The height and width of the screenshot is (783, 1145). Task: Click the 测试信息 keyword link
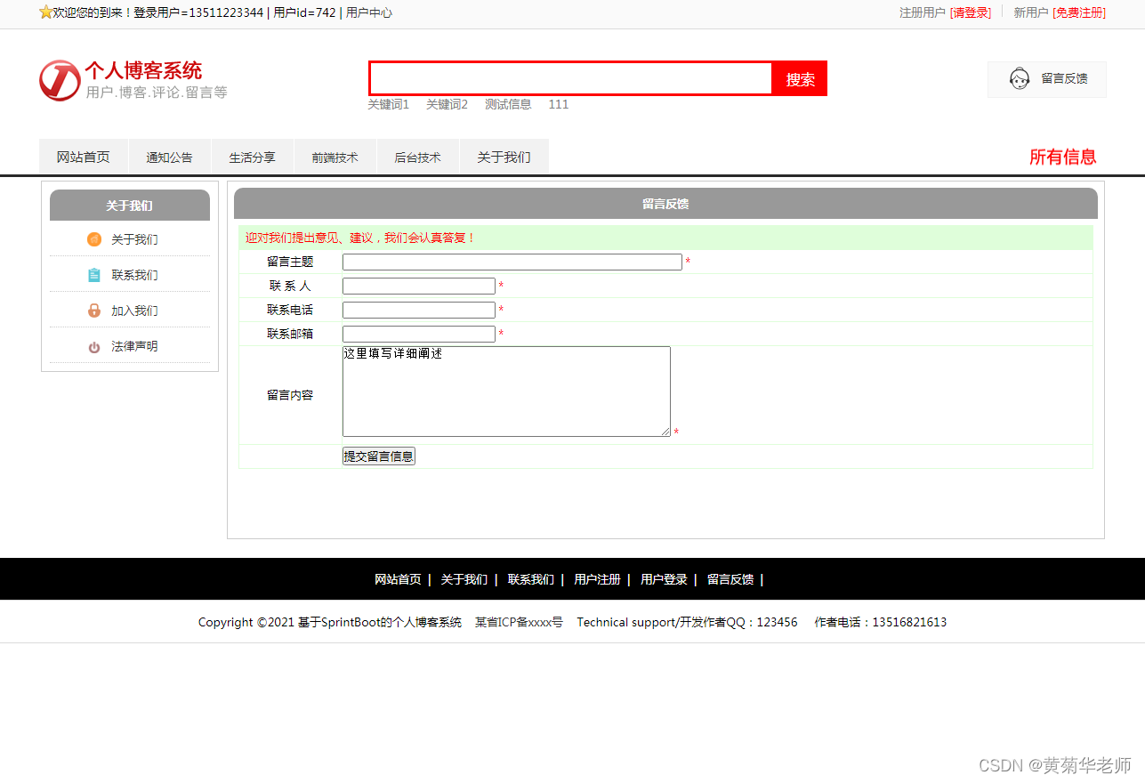508,104
